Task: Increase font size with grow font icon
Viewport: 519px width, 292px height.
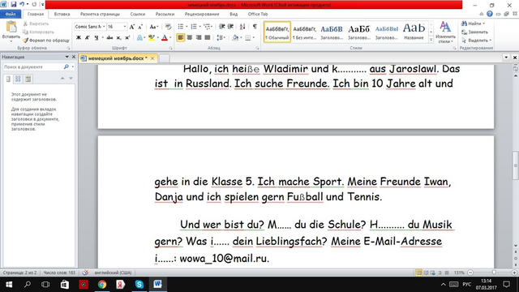Action: (131, 27)
